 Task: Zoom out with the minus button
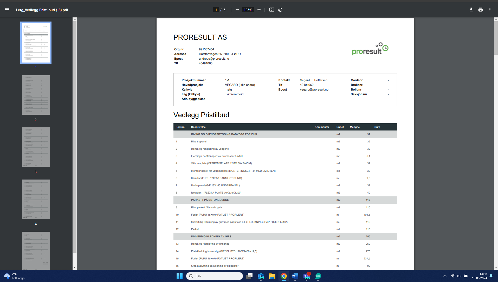tap(237, 10)
